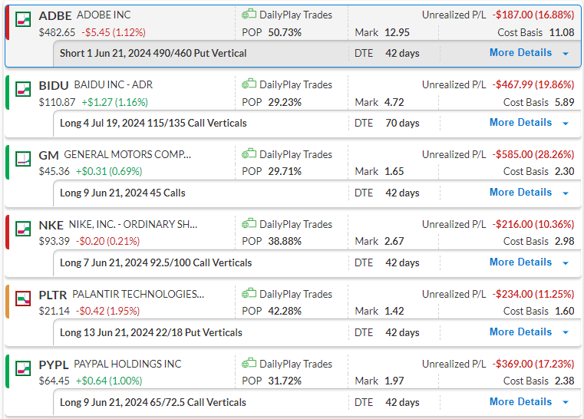Select the GM ticker symbol

(x=49, y=155)
